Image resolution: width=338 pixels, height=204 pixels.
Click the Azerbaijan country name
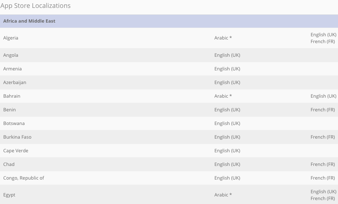(15, 83)
